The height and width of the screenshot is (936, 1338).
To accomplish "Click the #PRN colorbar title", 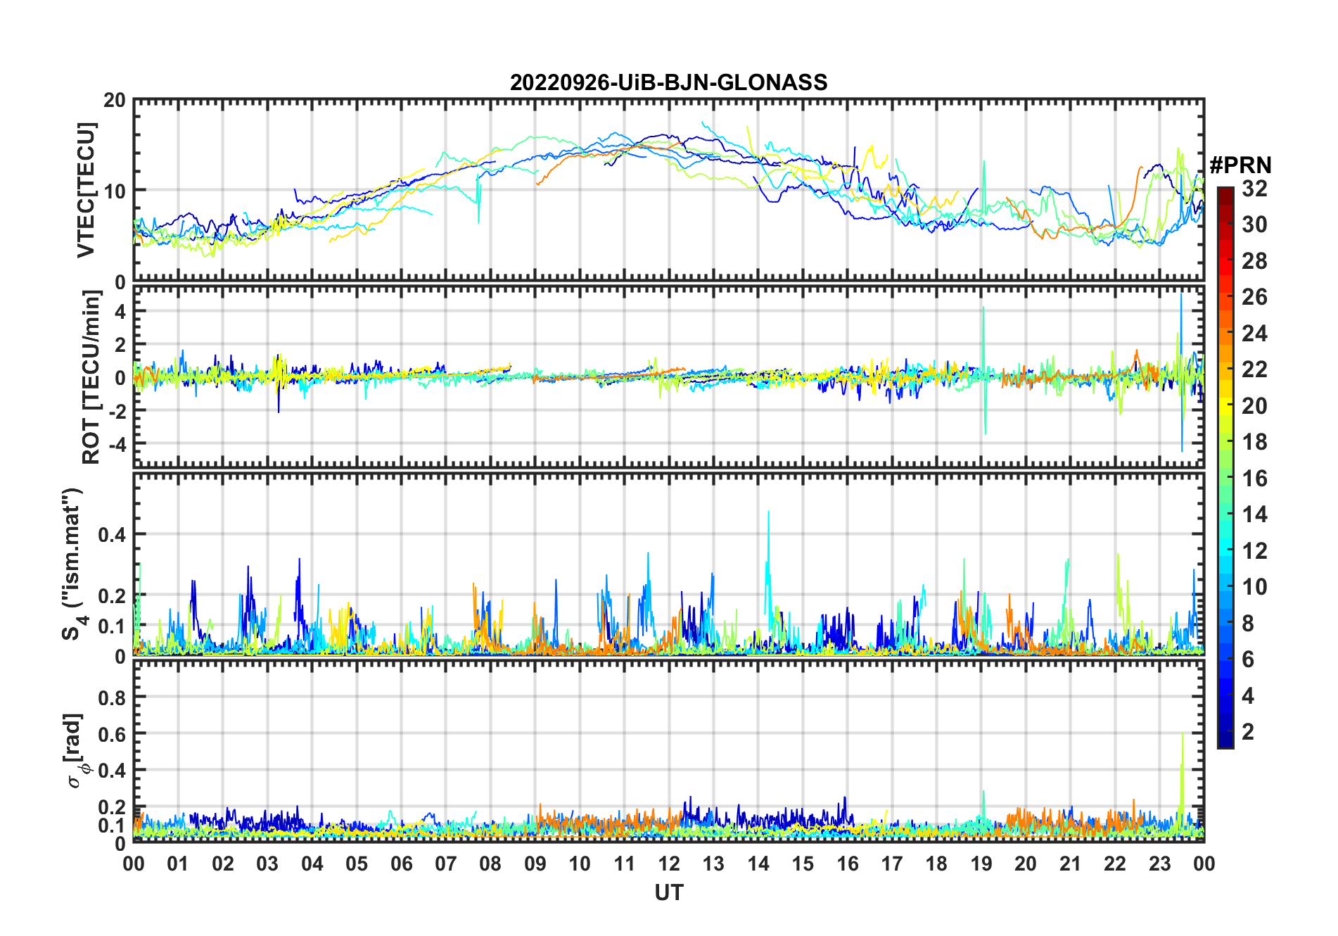I will click(x=1240, y=165).
